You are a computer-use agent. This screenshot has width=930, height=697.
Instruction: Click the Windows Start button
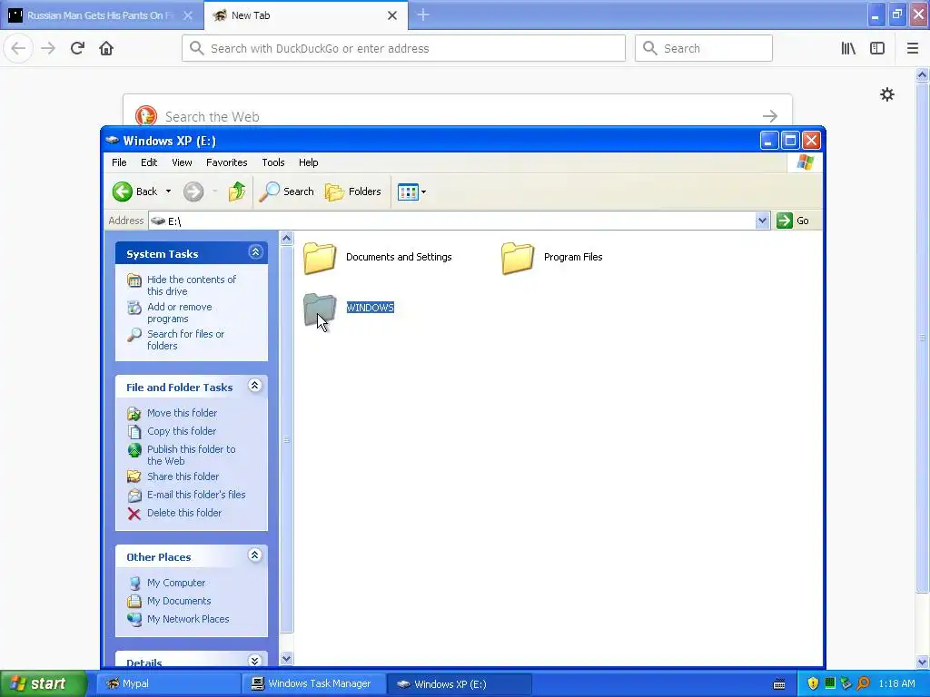pyautogui.click(x=43, y=683)
